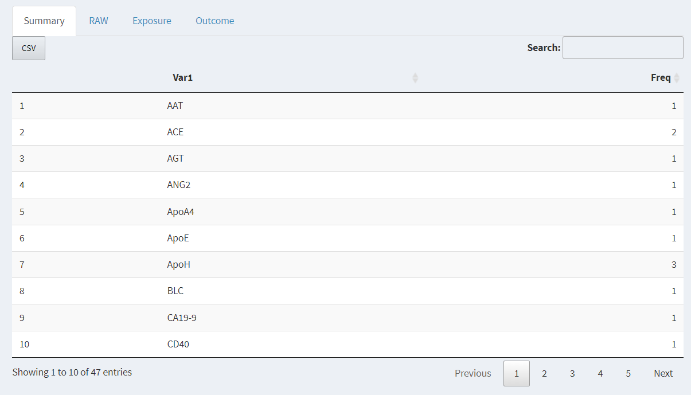Download table with CSV button
Image resolution: width=691 pixels, height=395 pixels.
(x=29, y=48)
